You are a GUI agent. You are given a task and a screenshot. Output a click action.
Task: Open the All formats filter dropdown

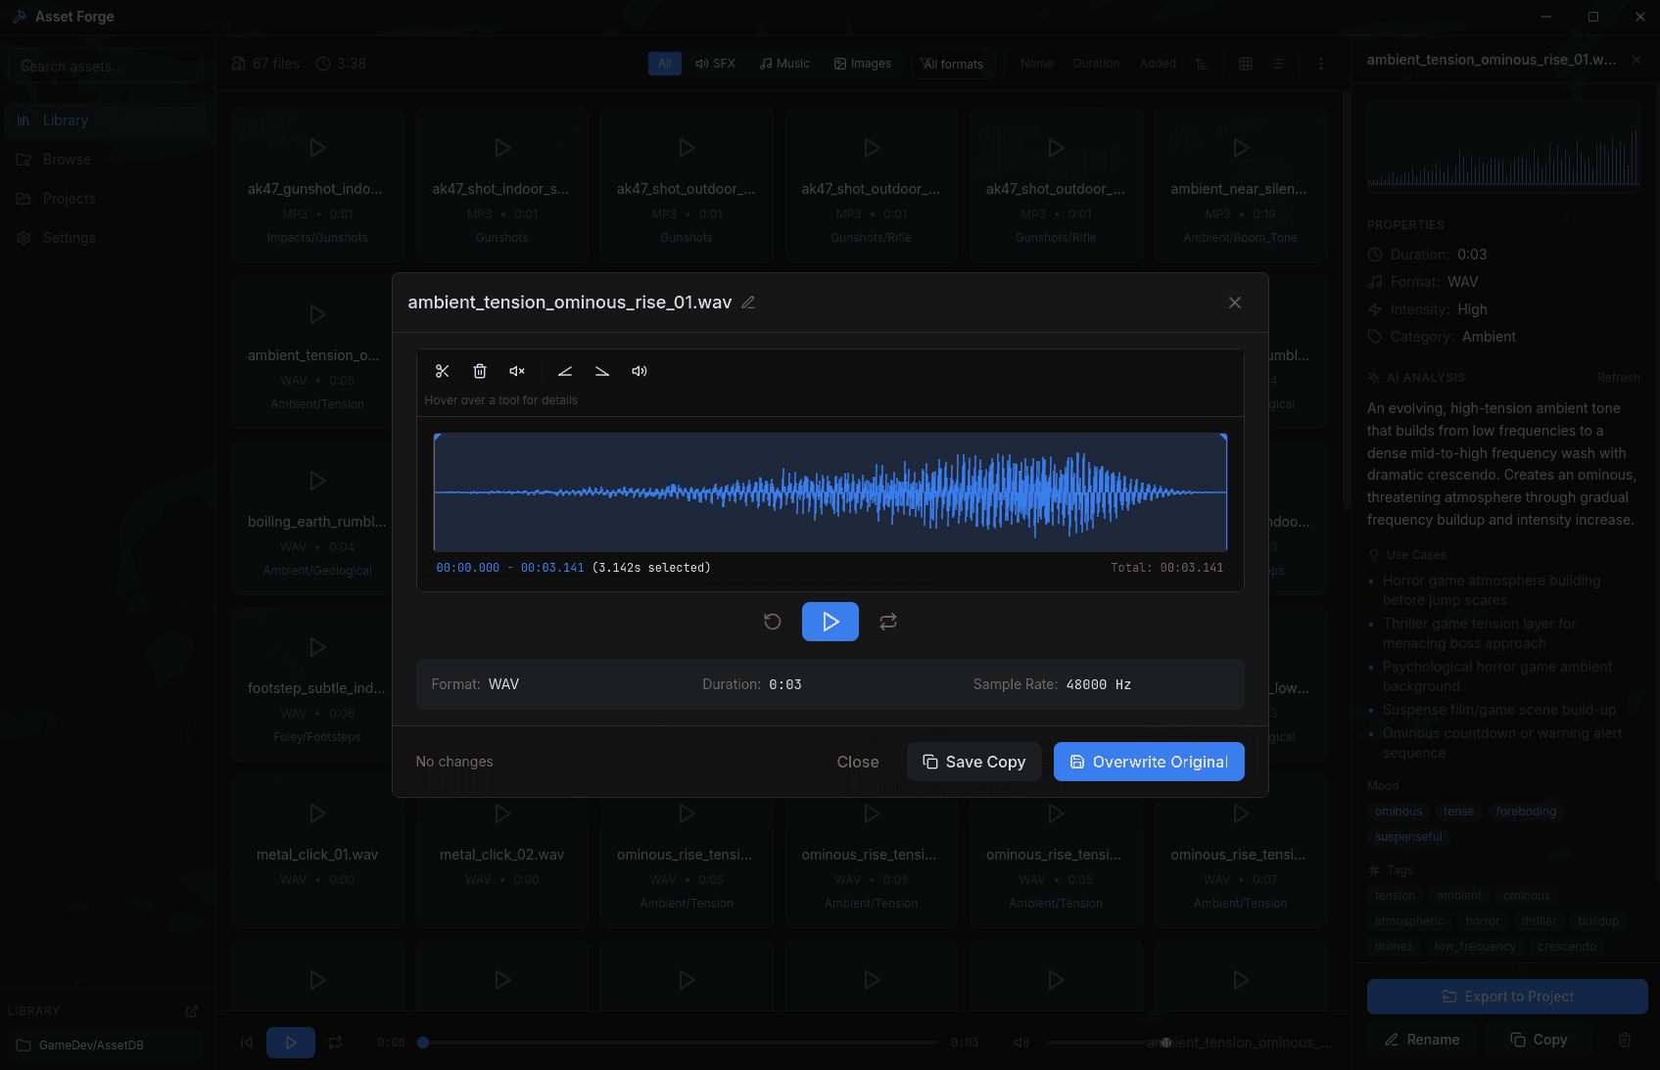click(x=952, y=63)
